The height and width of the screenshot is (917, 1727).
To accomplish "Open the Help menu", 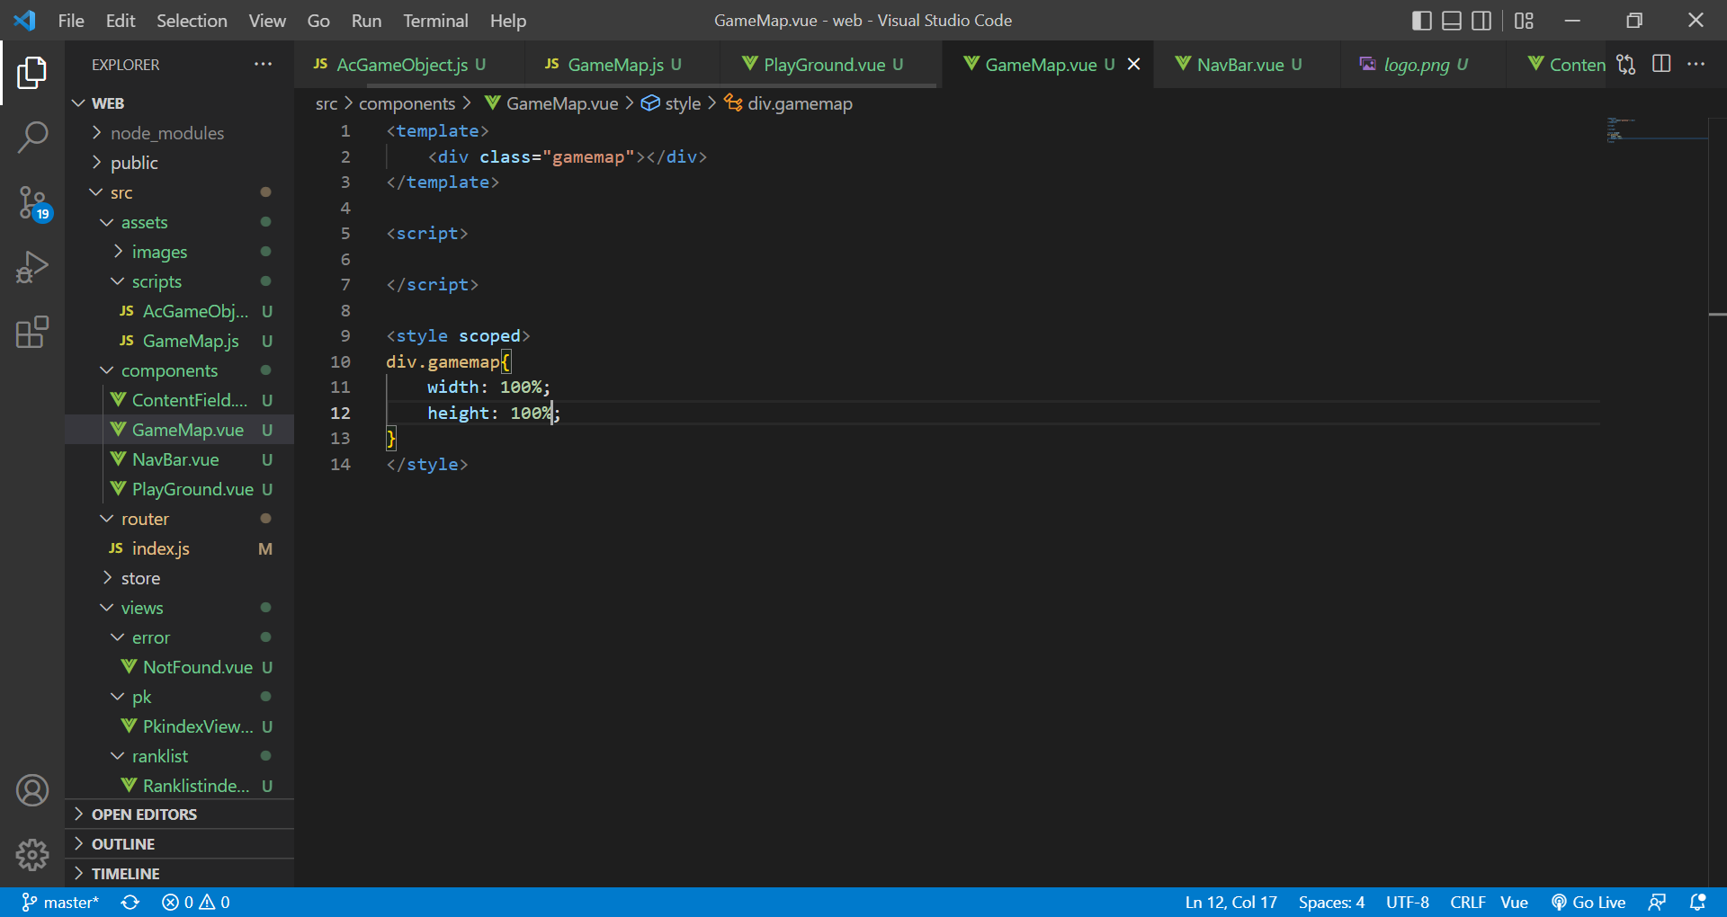I will coord(508,21).
